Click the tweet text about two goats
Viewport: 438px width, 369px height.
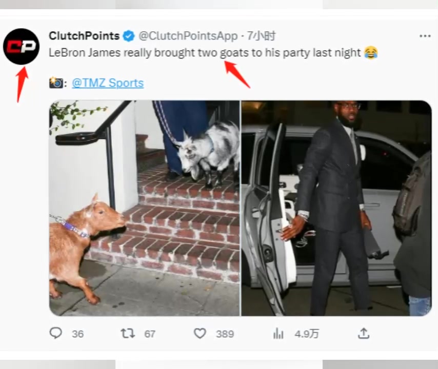tap(205, 53)
